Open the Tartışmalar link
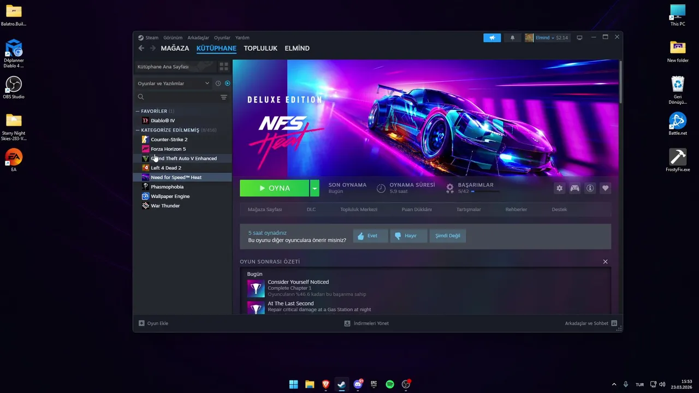Image resolution: width=699 pixels, height=393 pixels. pyautogui.click(x=469, y=210)
